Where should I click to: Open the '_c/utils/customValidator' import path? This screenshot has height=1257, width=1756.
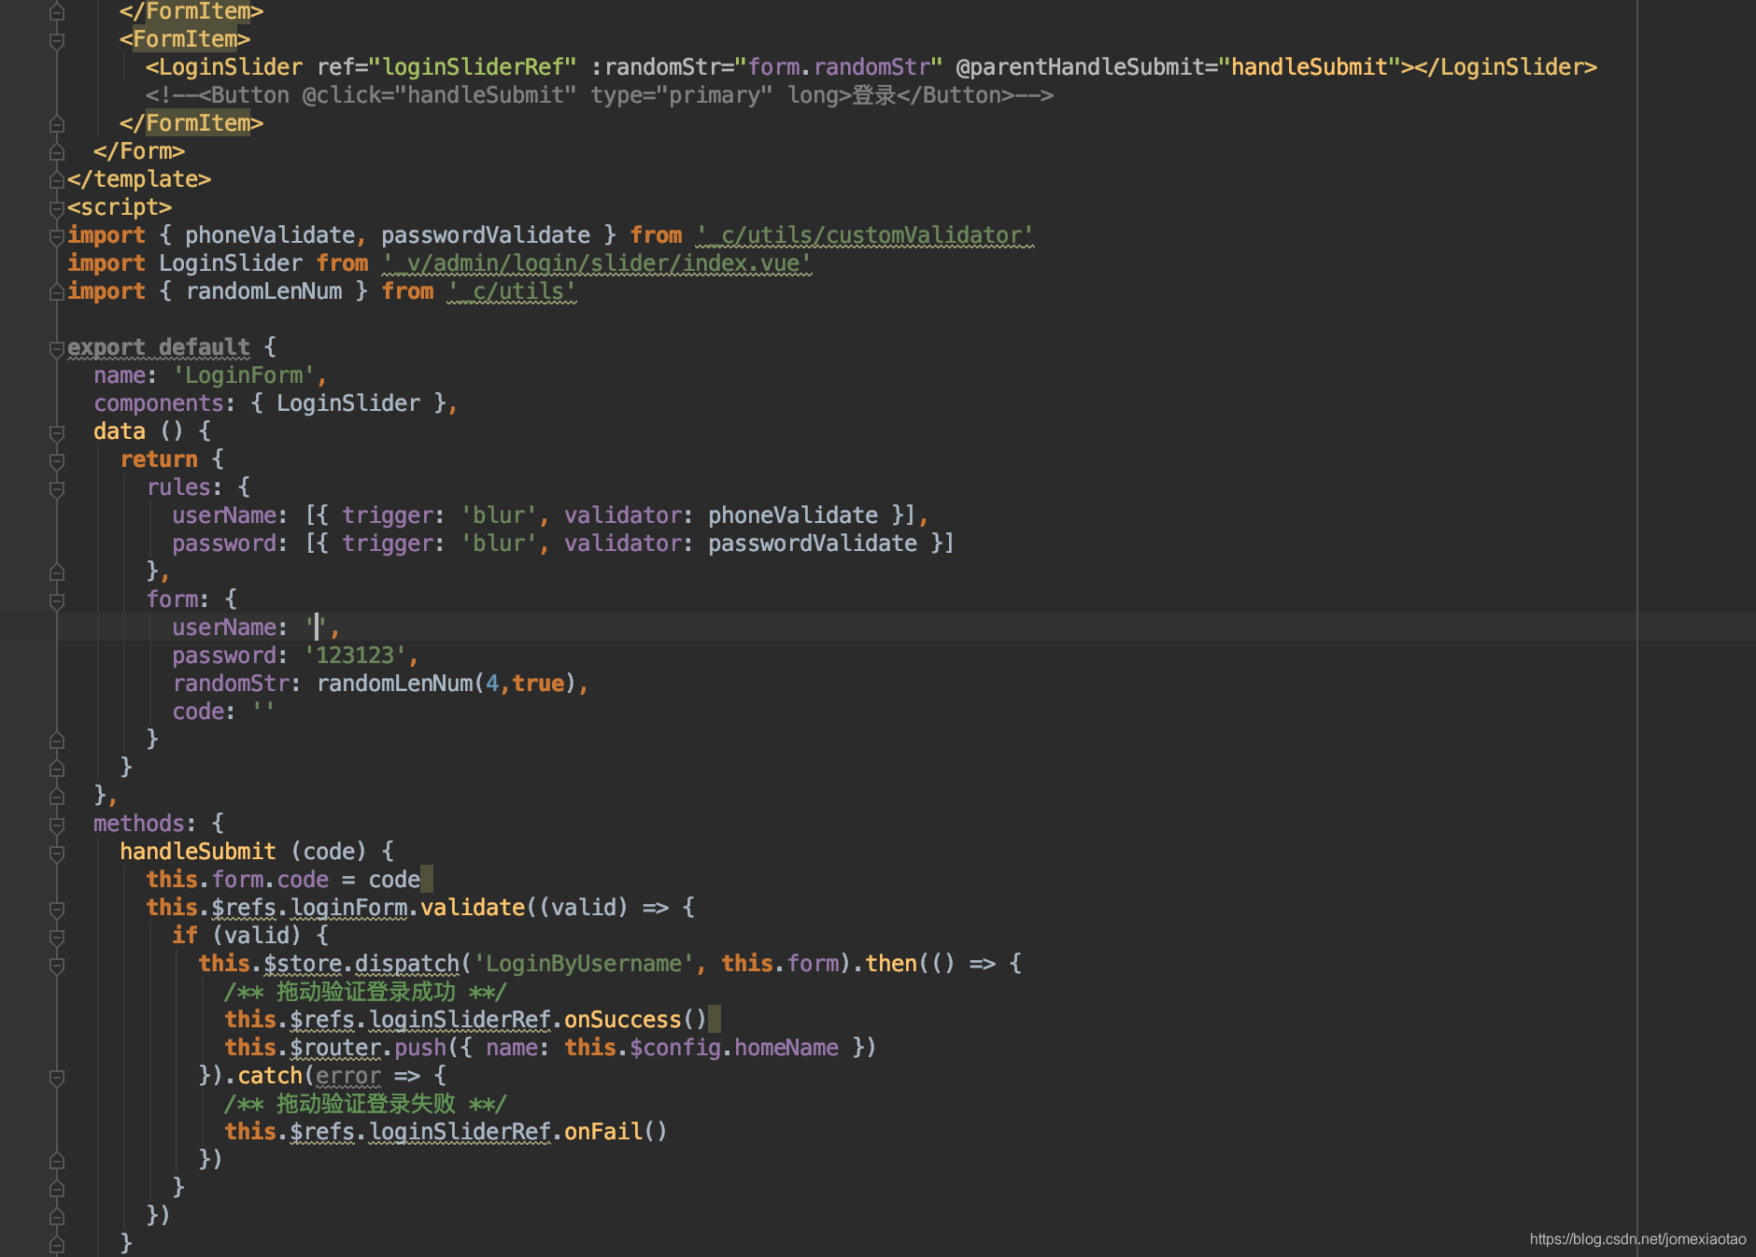[865, 235]
